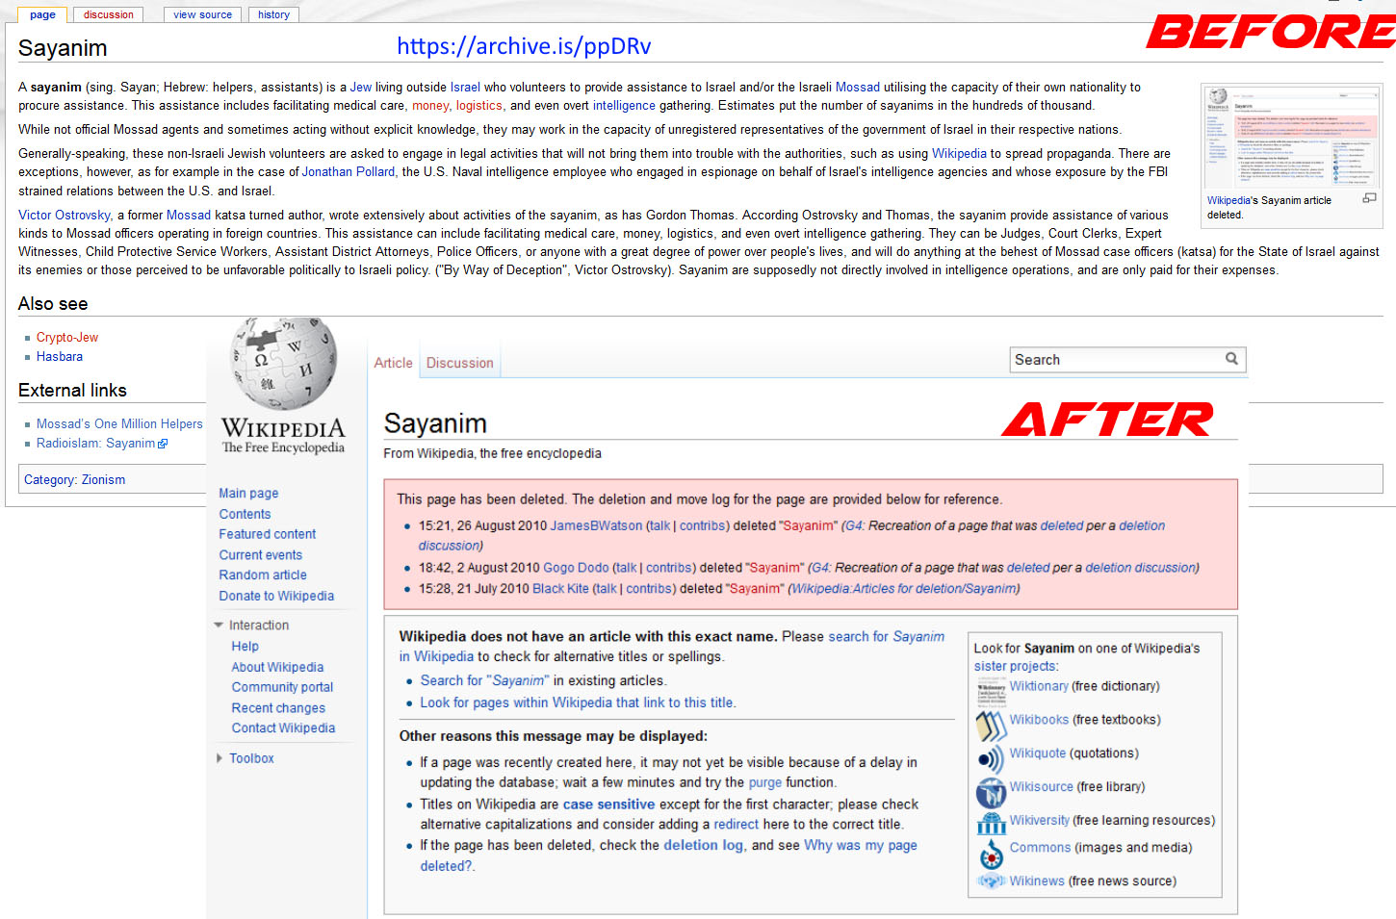The image size is (1396, 919).
Task: Open the 'Commons' text link
Action: coord(1040,848)
